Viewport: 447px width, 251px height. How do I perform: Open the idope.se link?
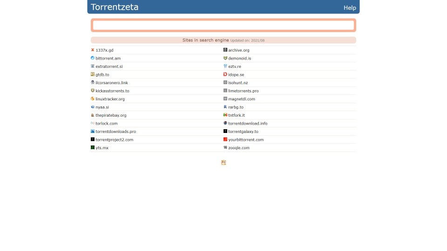(236, 74)
